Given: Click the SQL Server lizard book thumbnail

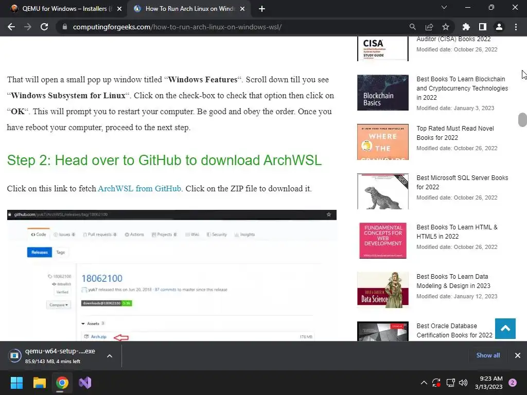Looking at the screenshot, I should point(383,191).
